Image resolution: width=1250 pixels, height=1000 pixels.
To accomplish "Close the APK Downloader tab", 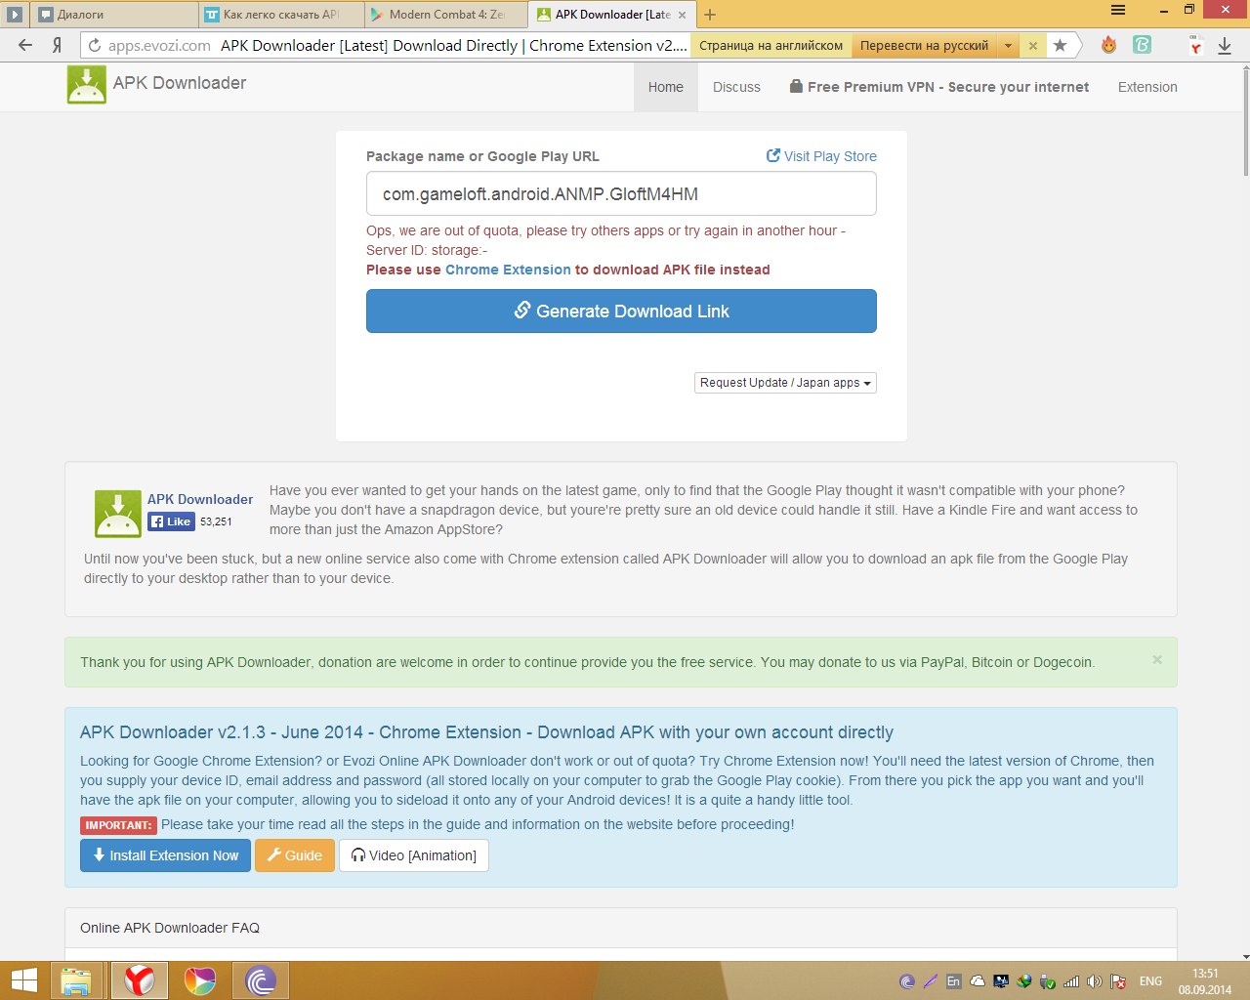I will coord(683,15).
